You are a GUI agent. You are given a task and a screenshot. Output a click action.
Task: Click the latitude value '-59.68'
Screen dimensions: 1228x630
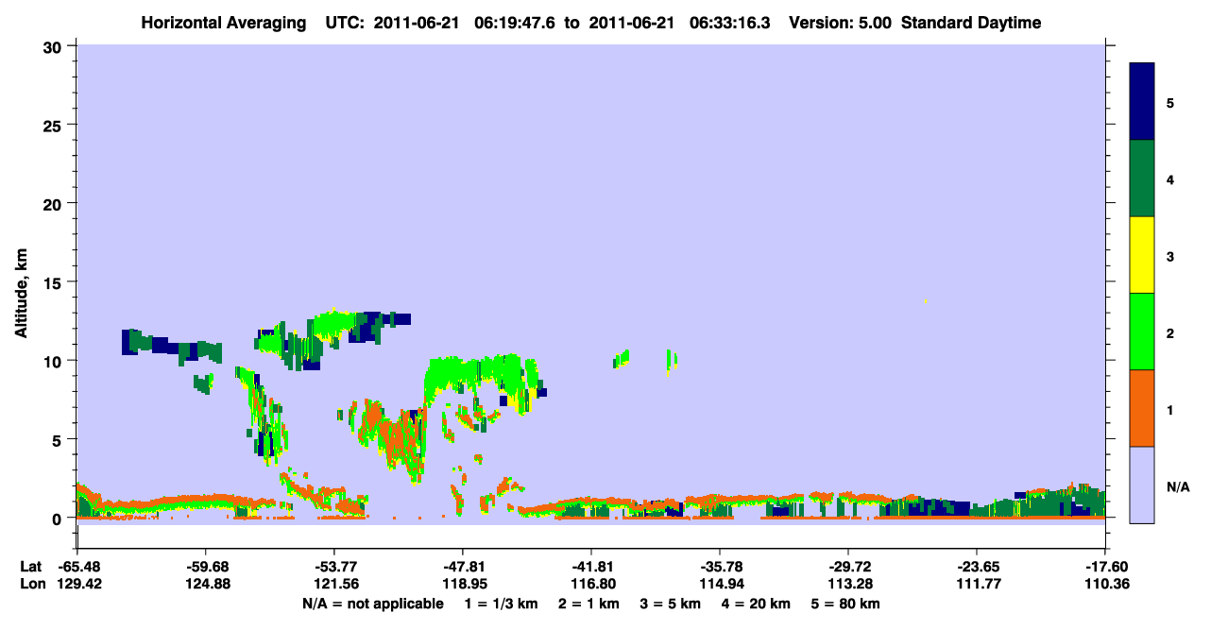pos(206,567)
